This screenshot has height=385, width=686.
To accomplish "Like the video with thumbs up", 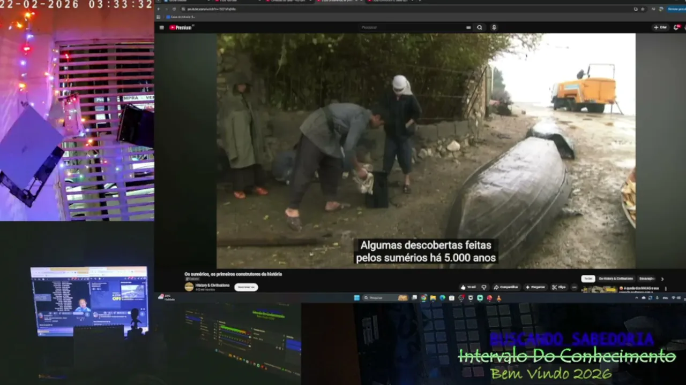I will tap(468, 287).
